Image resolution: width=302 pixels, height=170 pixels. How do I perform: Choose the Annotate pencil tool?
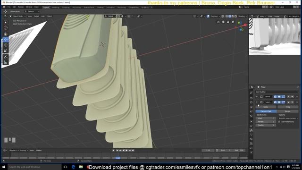pyautogui.click(x=6, y=57)
